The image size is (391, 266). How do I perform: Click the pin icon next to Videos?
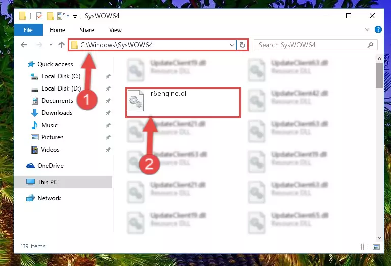108,150
